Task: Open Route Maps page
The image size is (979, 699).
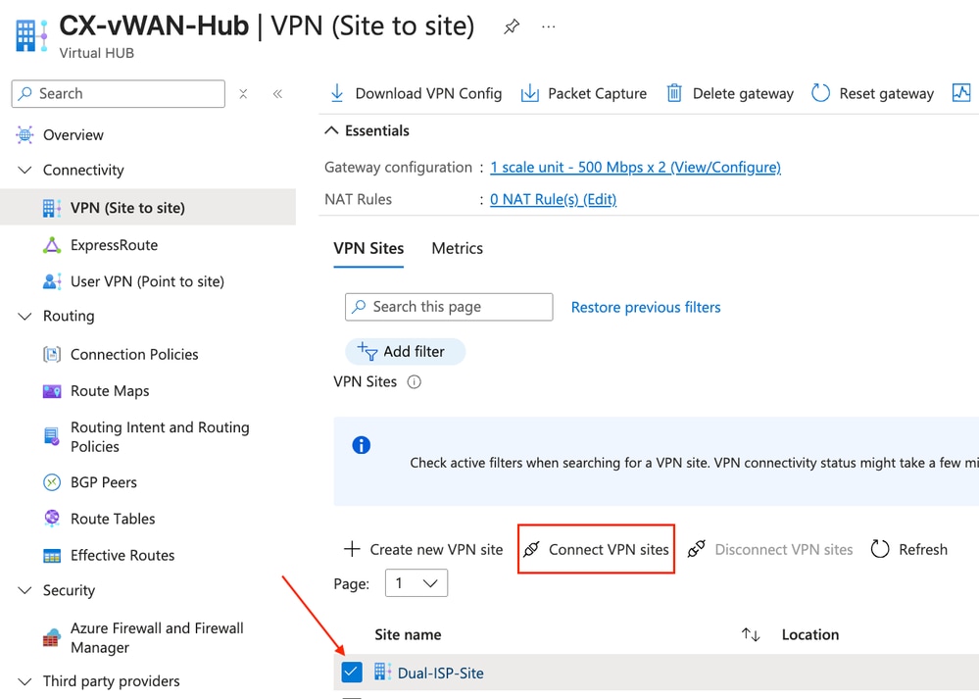Action: tap(110, 391)
